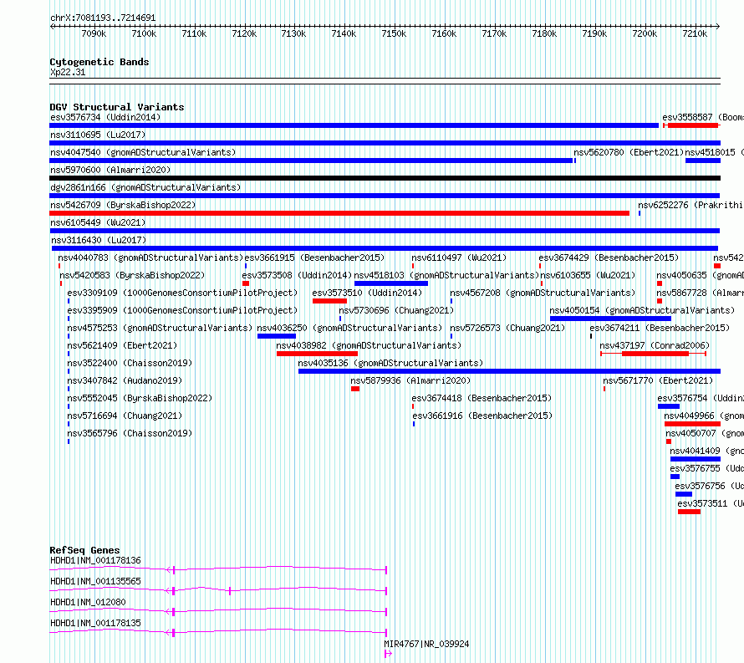
Task: Select the nsv3110695 (Lu2017) blue bar
Action: click(385, 143)
